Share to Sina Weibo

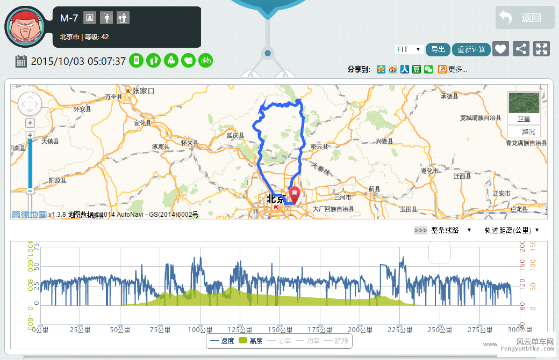(392, 69)
